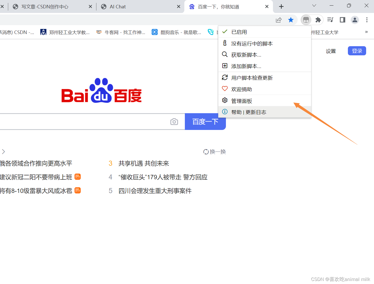Close the 百度一下 tab
Image resolution: width=374 pixels, height=284 pixels.
click(x=267, y=7)
